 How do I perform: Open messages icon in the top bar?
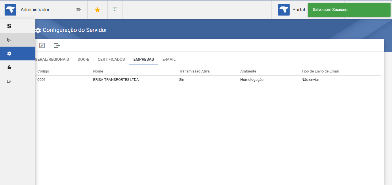coord(115,9)
